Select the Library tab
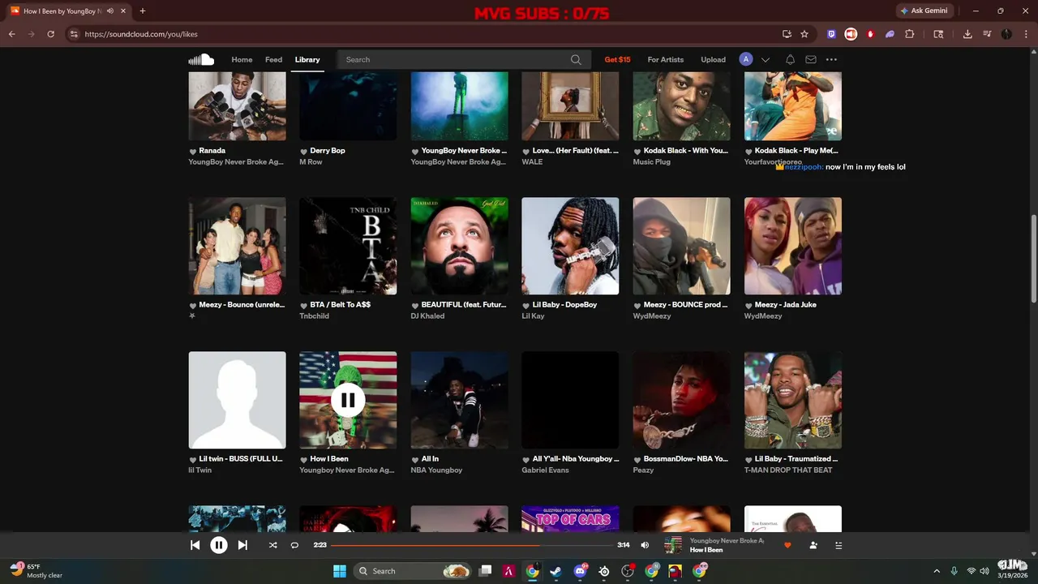The image size is (1038, 584). (x=307, y=59)
